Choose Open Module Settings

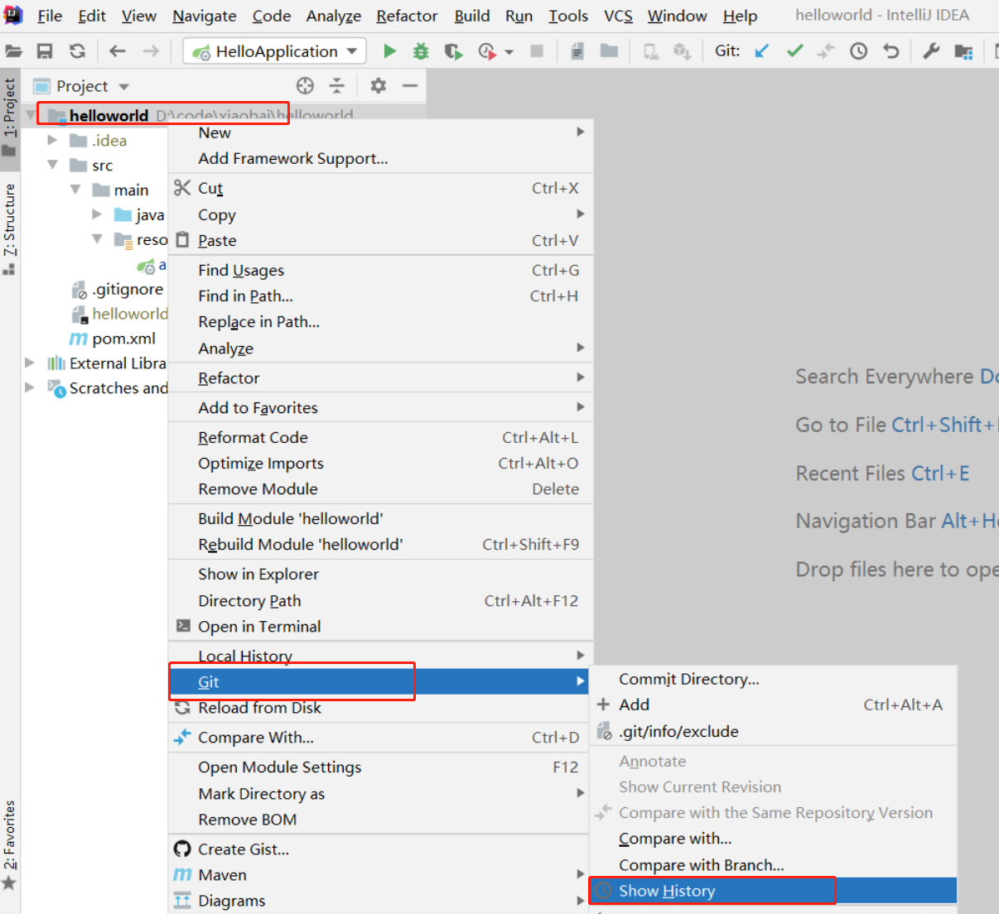click(x=379, y=767)
